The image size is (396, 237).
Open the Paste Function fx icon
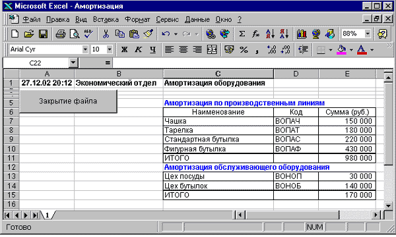point(256,34)
